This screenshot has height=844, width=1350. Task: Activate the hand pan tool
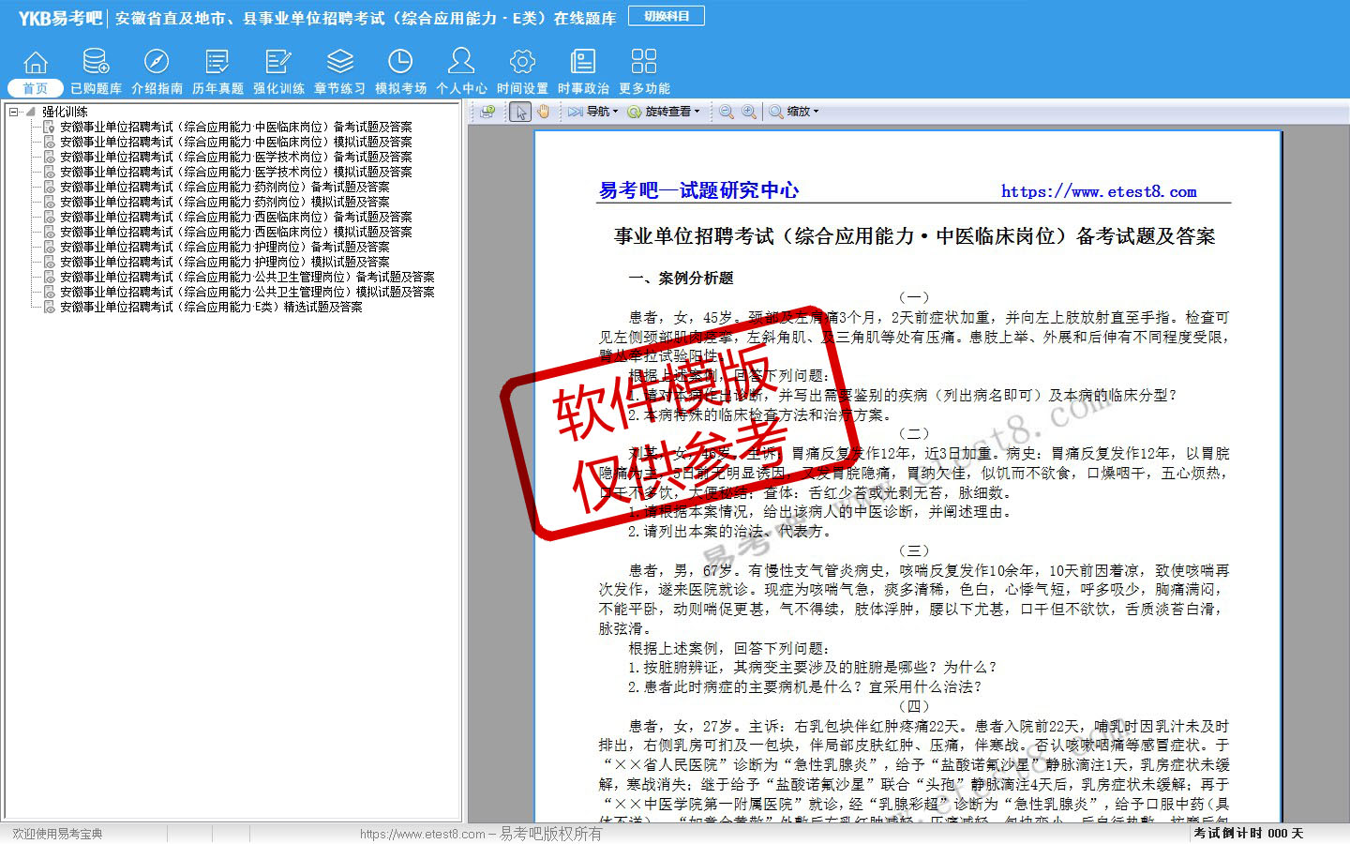click(543, 112)
